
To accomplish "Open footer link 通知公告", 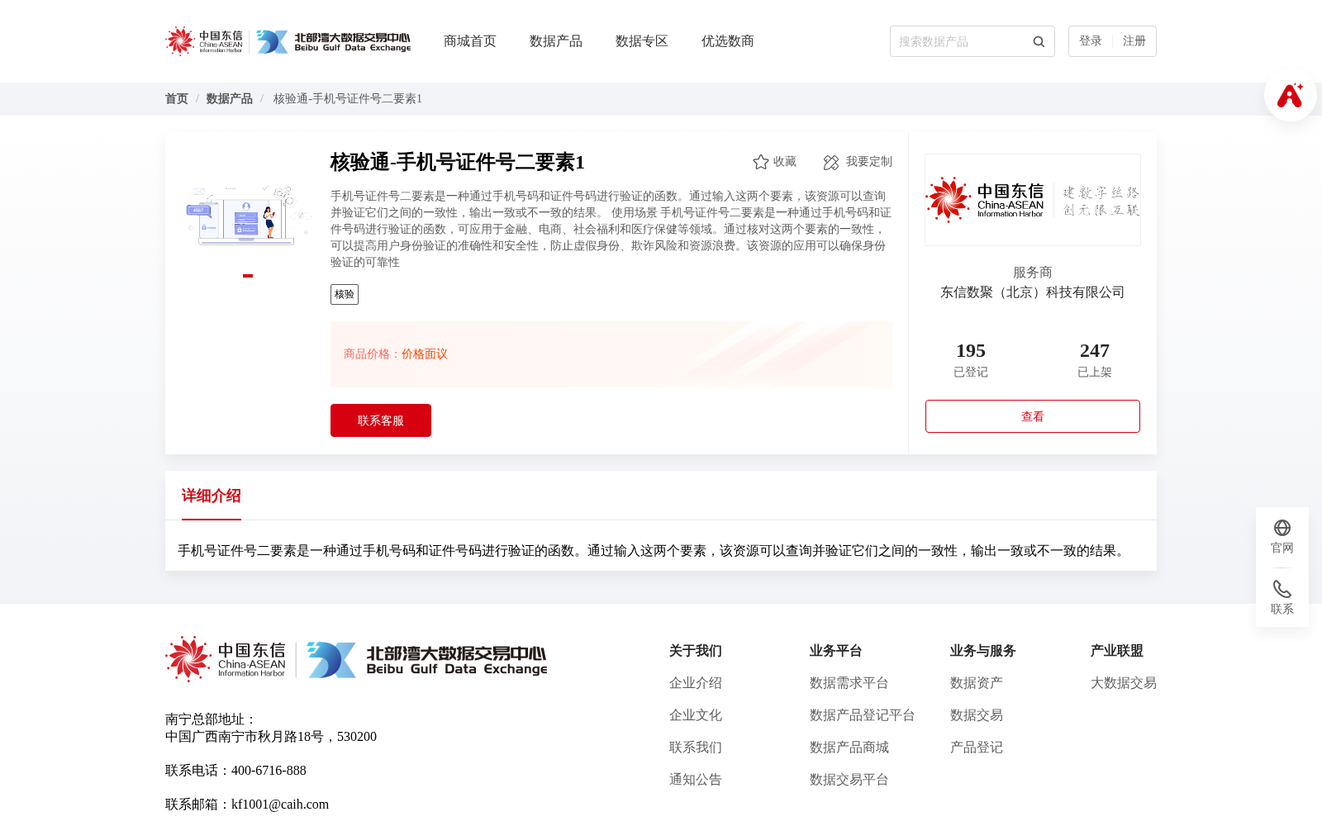I will click(696, 780).
